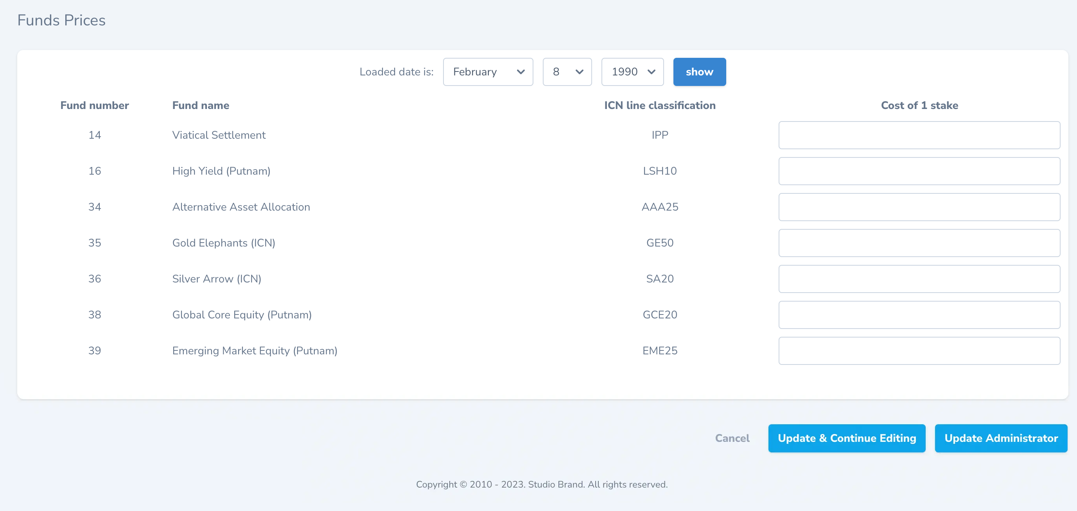Click the cost input for Silver Arrow (ICN)
The height and width of the screenshot is (511, 1077).
coord(919,279)
